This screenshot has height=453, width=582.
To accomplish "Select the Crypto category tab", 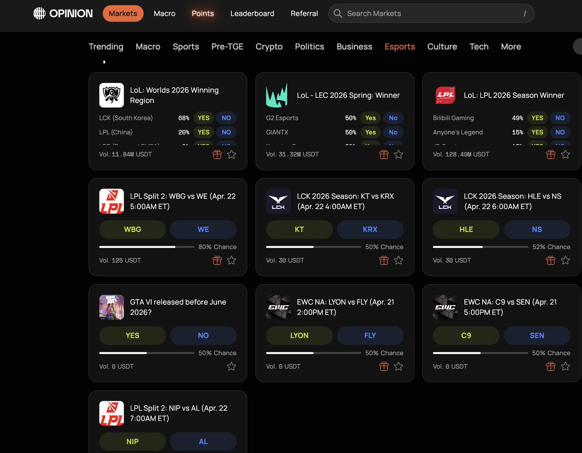I will click(269, 47).
